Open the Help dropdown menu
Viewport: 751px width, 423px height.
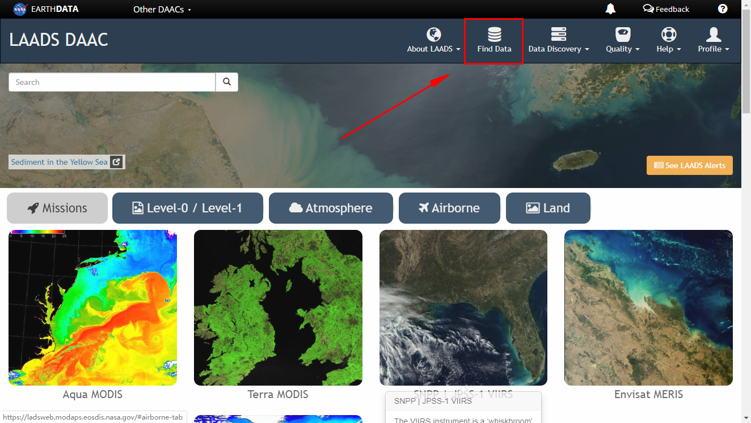click(669, 40)
